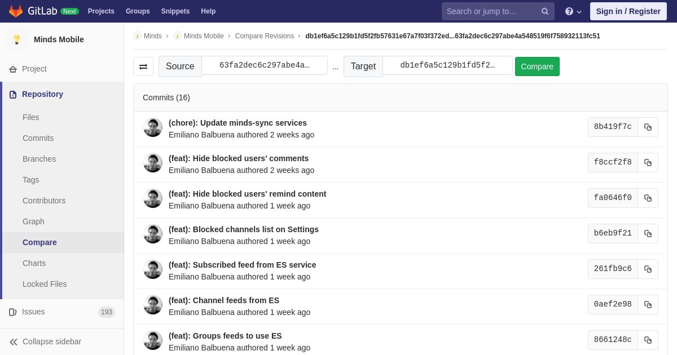Open the Help dropdown in header
The image size is (677, 355).
pos(573,11)
